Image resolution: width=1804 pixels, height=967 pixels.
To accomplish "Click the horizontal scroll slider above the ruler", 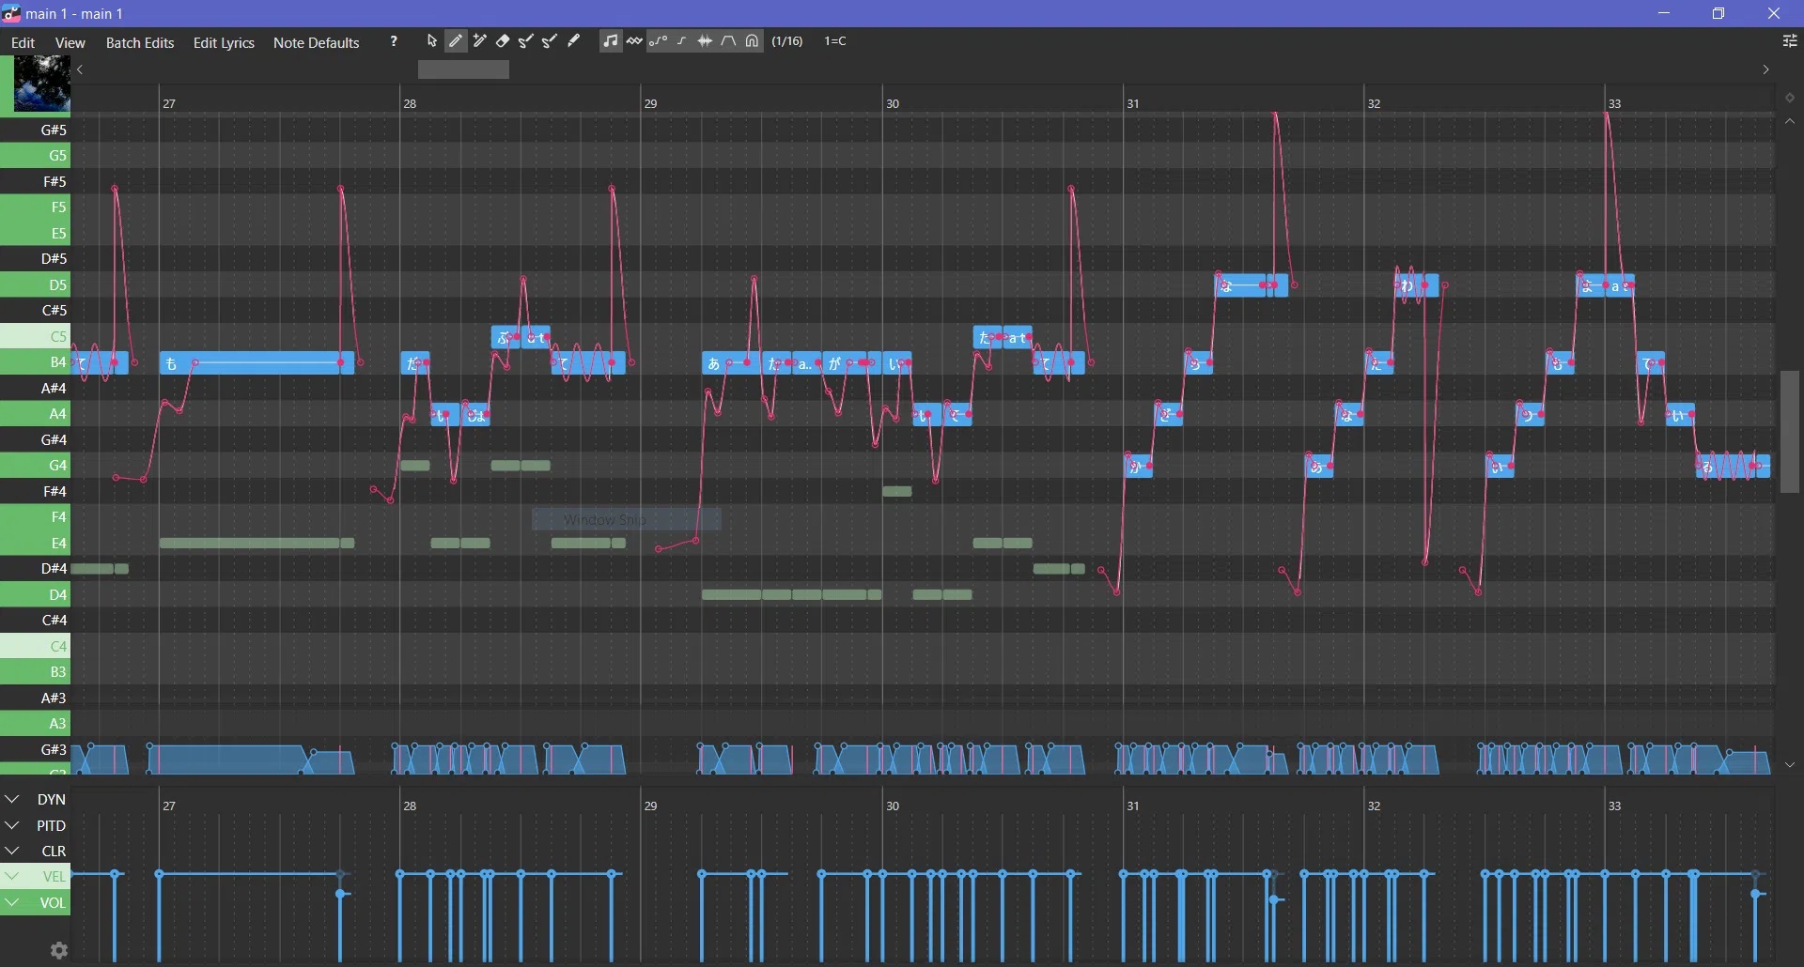I will [463, 69].
